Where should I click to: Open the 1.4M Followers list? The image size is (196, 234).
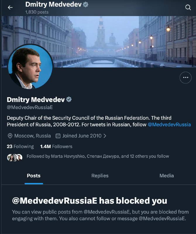click(x=56, y=147)
